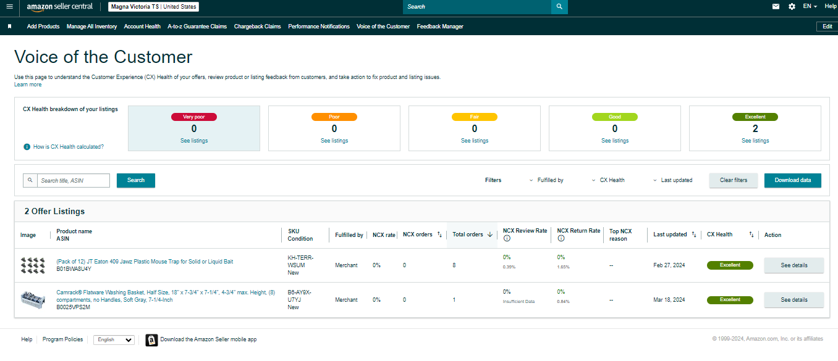See listings under Fair

coord(475,141)
